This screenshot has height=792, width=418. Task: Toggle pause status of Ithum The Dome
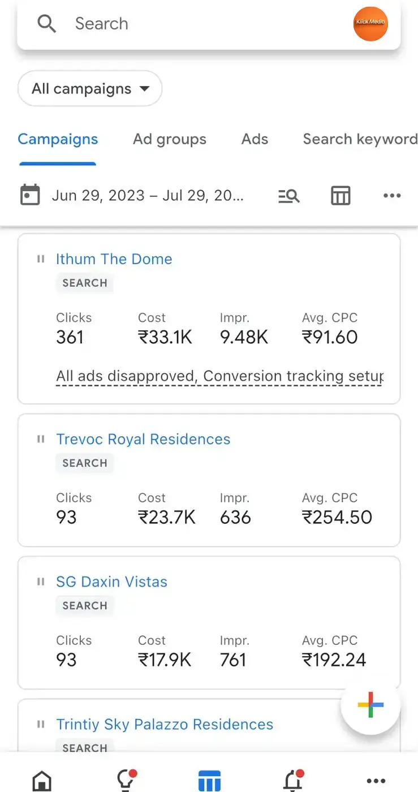pos(41,259)
